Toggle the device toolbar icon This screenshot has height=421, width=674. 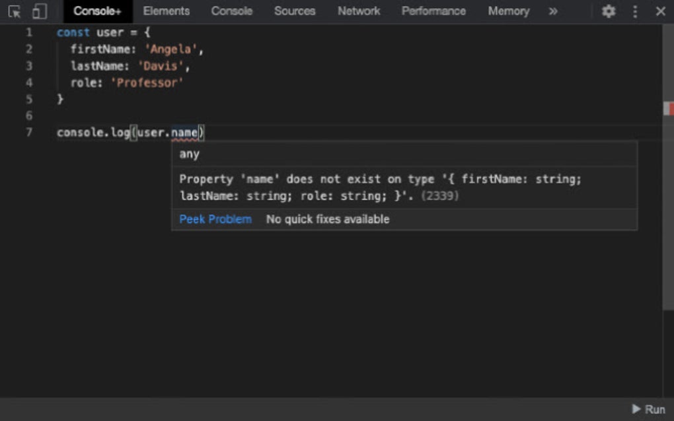click(40, 11)
